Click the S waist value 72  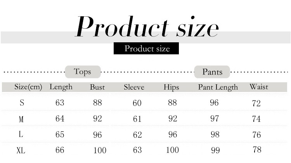(256, 103)
